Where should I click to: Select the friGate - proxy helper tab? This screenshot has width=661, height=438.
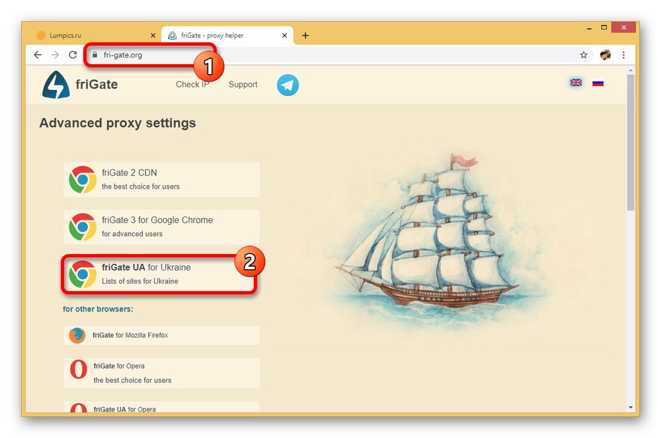click(x=227, y=36)
